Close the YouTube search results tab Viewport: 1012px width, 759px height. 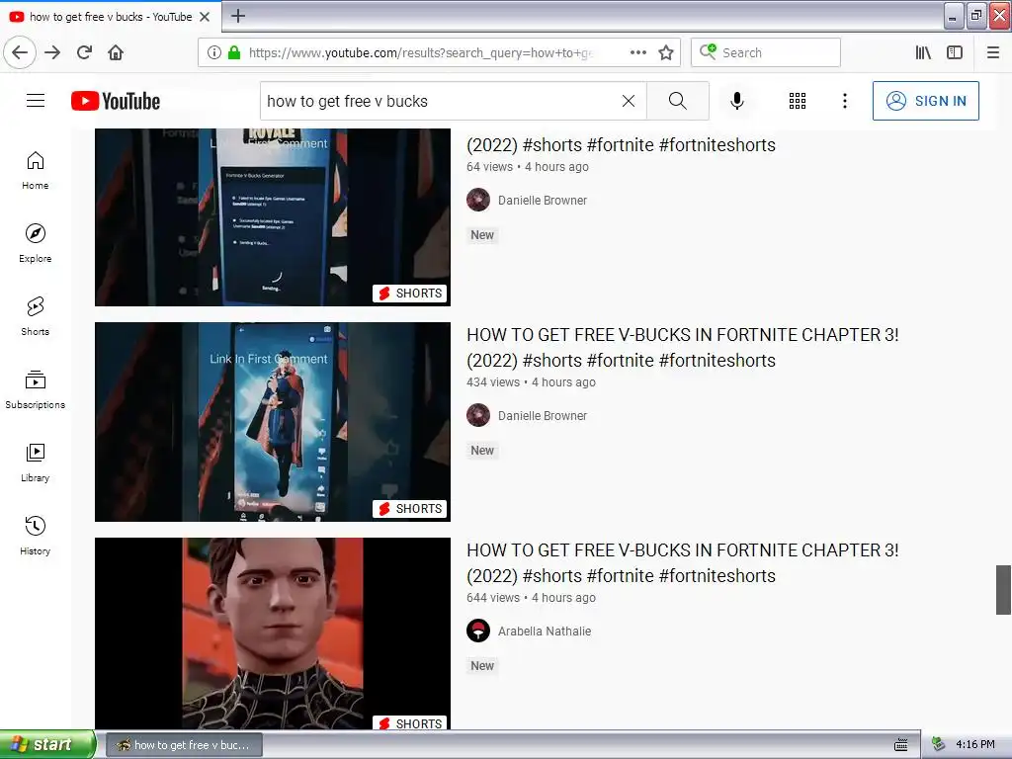pos(205,17)
